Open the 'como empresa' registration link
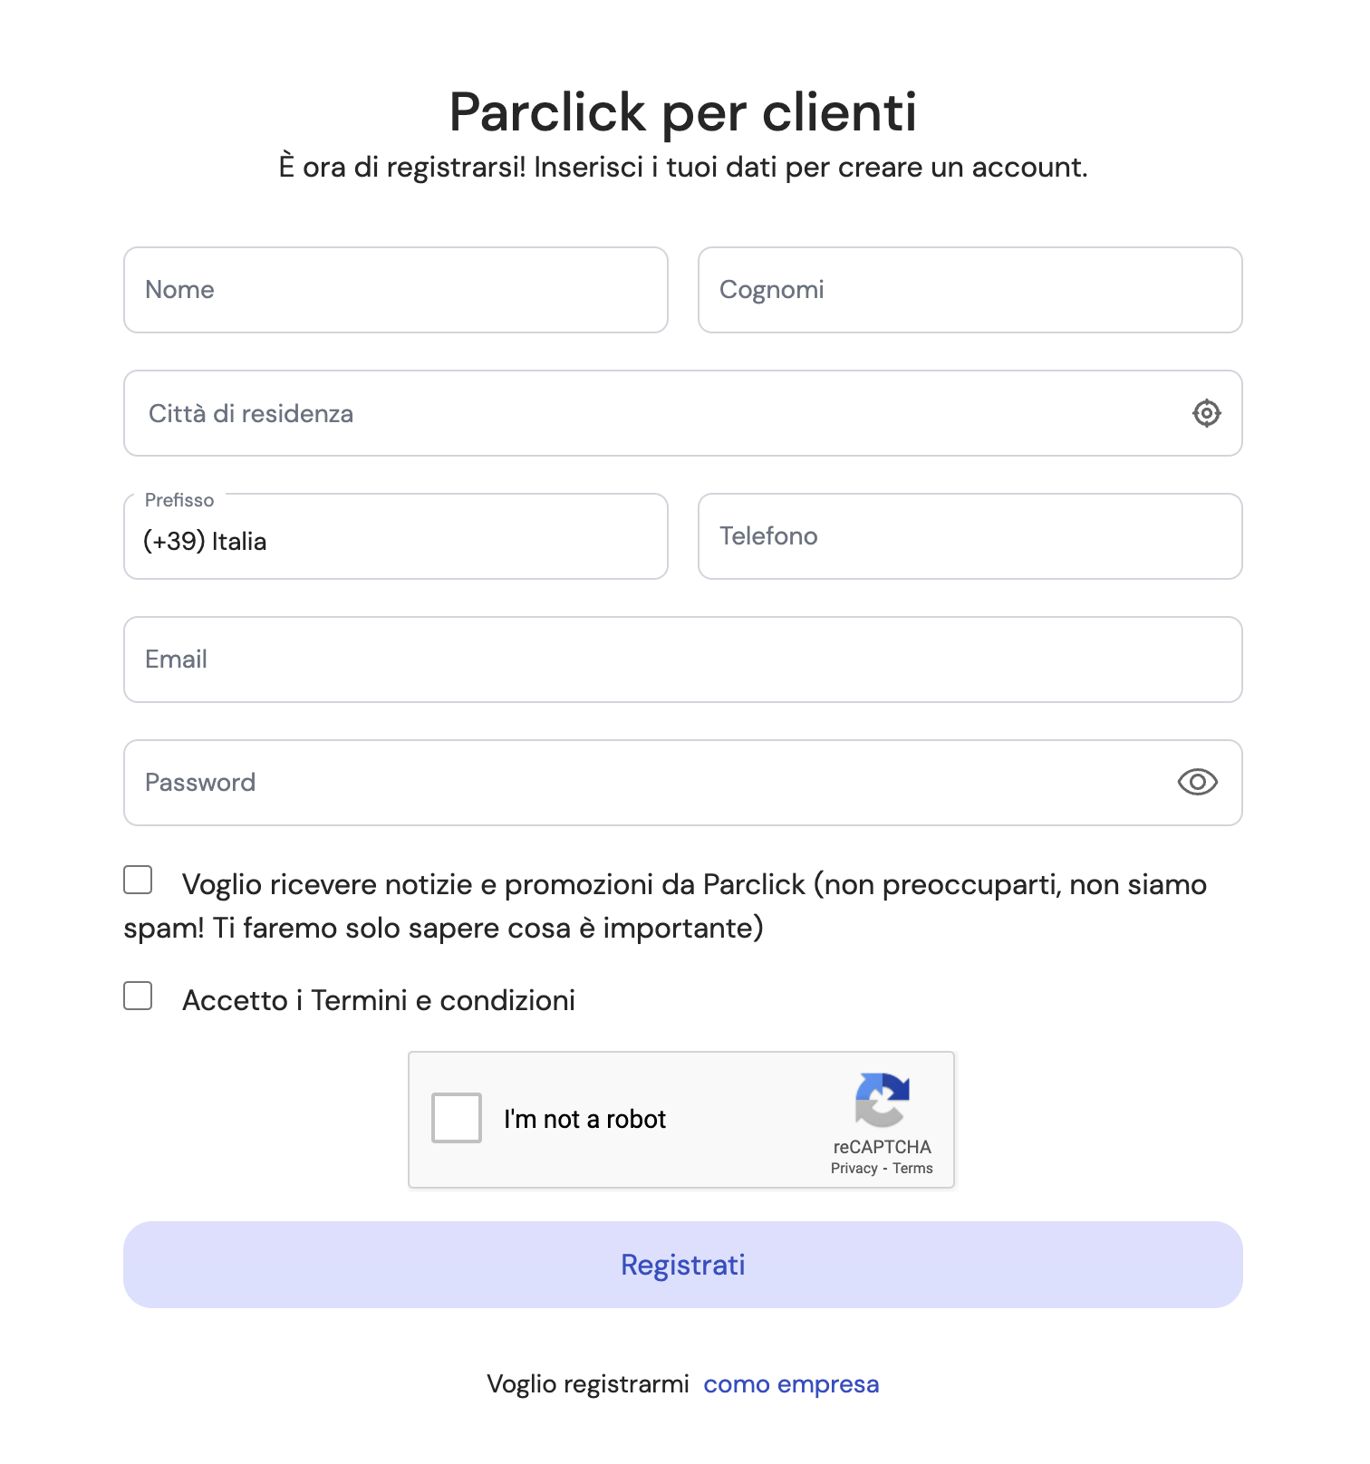The height and width of the screenshot is (1464, 1370). coord(792,1384)
